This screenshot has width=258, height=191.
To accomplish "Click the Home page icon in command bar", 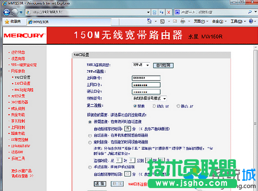I will [x=149, y=21].
